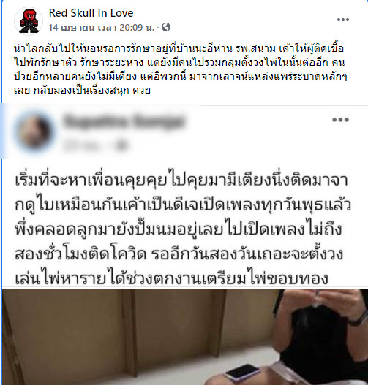Click the smartphone shown in the photo

pos(242,373)
